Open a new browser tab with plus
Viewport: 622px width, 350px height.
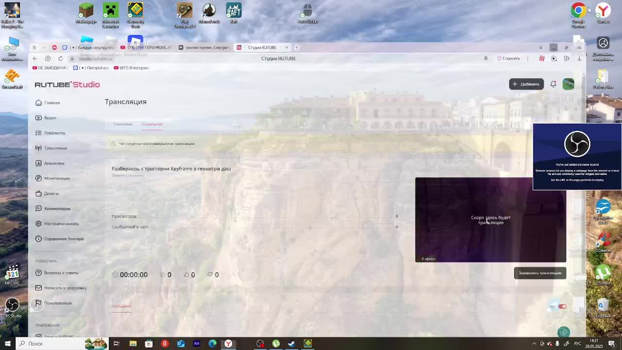(x=296, y=47)
